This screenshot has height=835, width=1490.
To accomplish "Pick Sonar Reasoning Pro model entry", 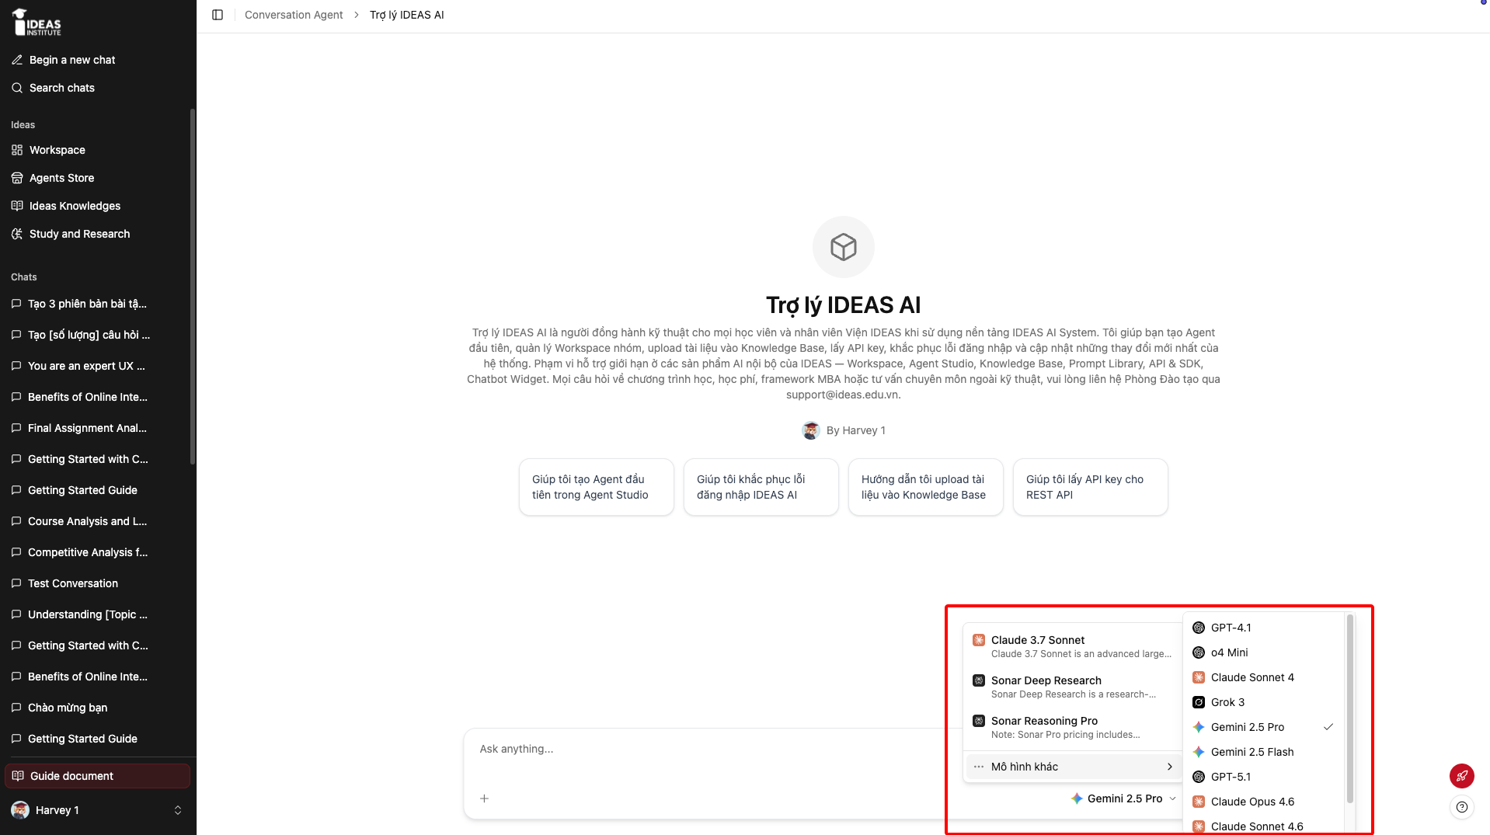I will tap(1073, 727).
